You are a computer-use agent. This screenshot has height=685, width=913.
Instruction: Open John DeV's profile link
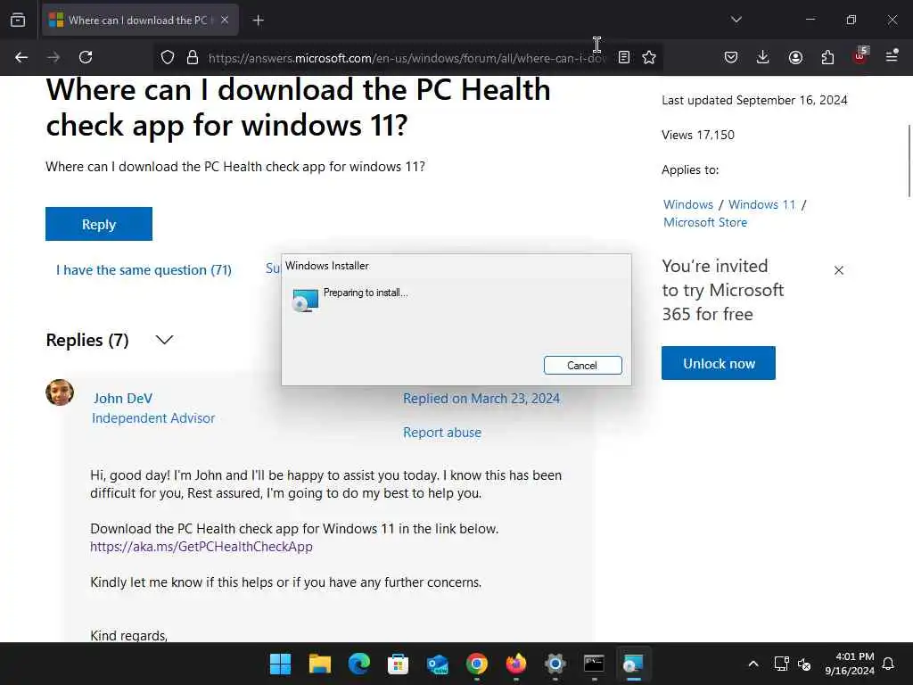pyautogui.click(x=123, y=399)
